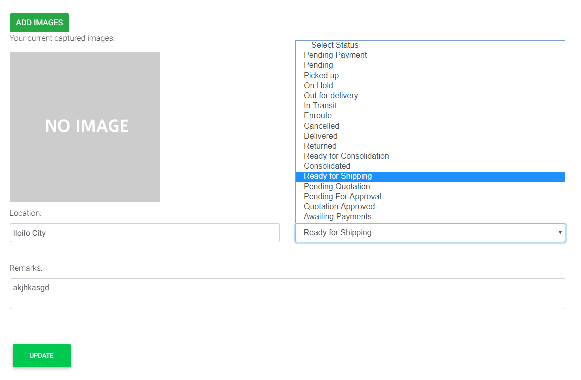Open the status dropdown showing Ready for Shipping
Image resolution: width=581 pixels, height=380 pixels.
[x=430, y=233]
